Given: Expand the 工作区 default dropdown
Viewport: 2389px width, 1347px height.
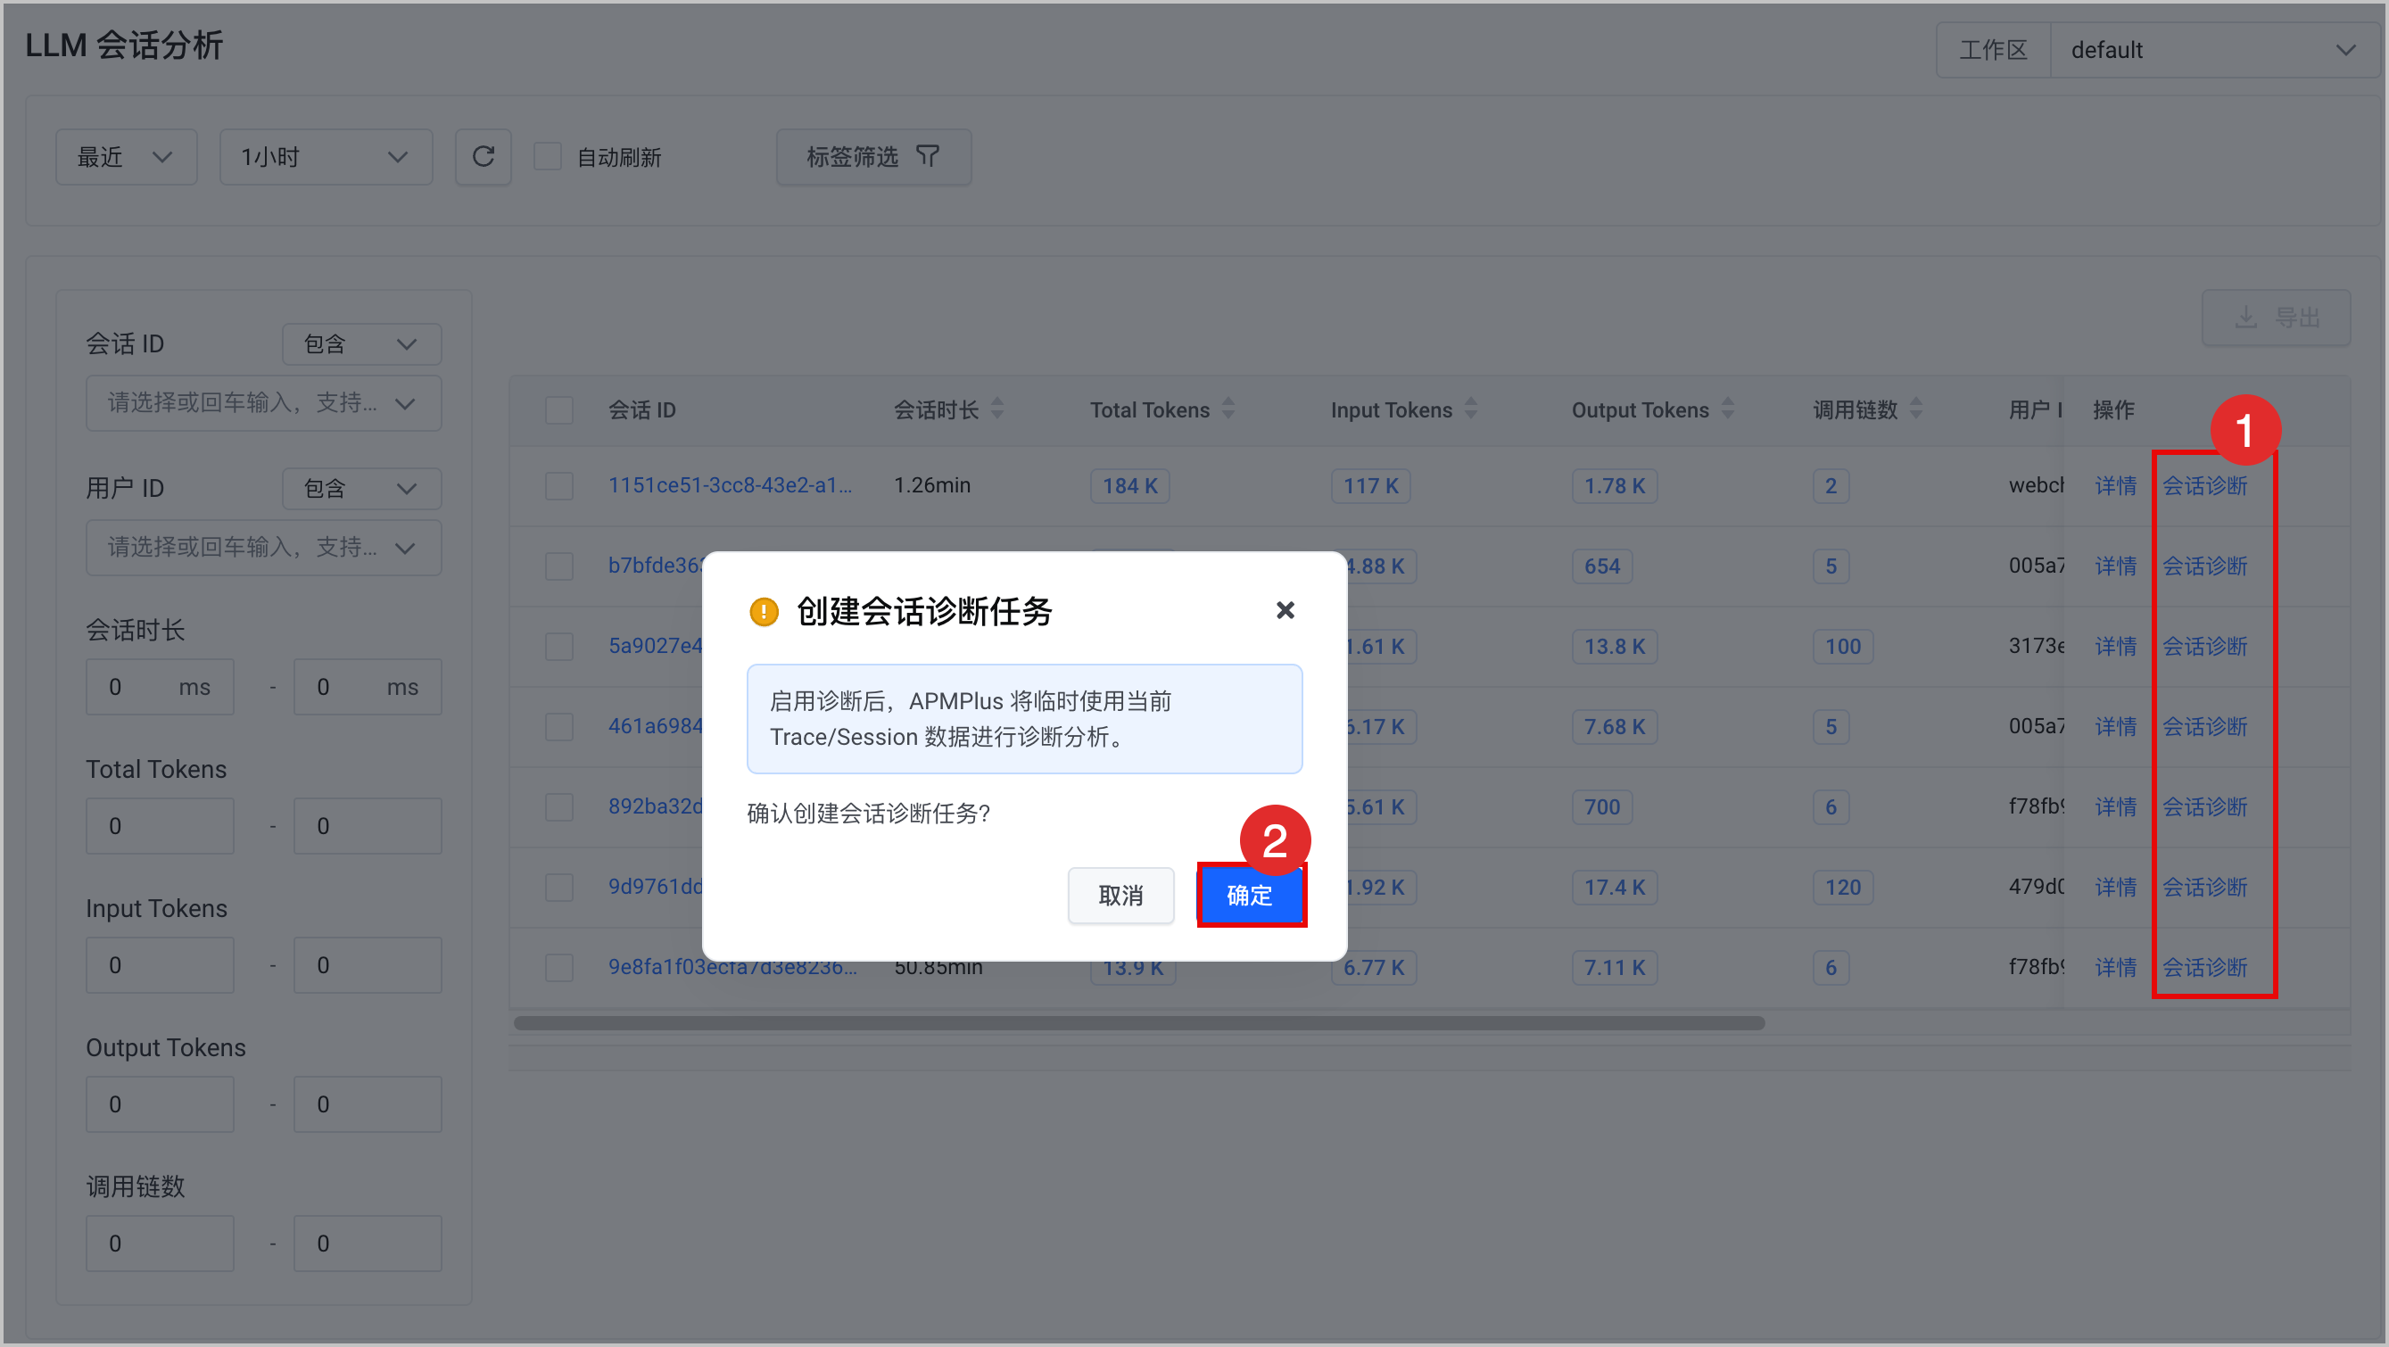Looking at the screenshot, I should pos(2211,50).
